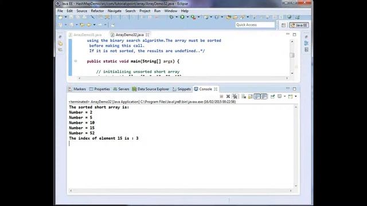The image size is (367, 206).
Task: Open the Help menu
Action: (185, 11)
